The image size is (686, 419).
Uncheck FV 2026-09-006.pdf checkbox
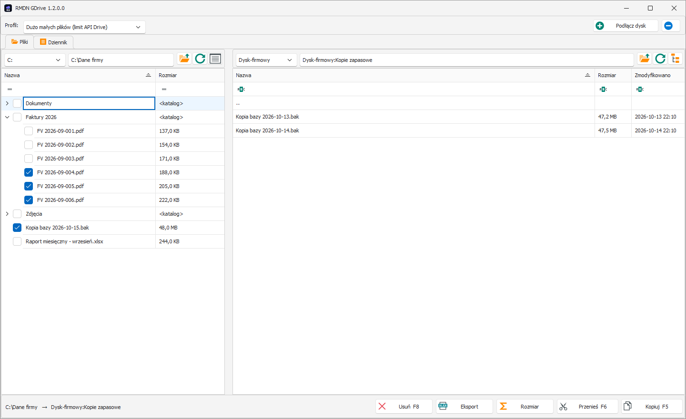[x=29, y=200]
